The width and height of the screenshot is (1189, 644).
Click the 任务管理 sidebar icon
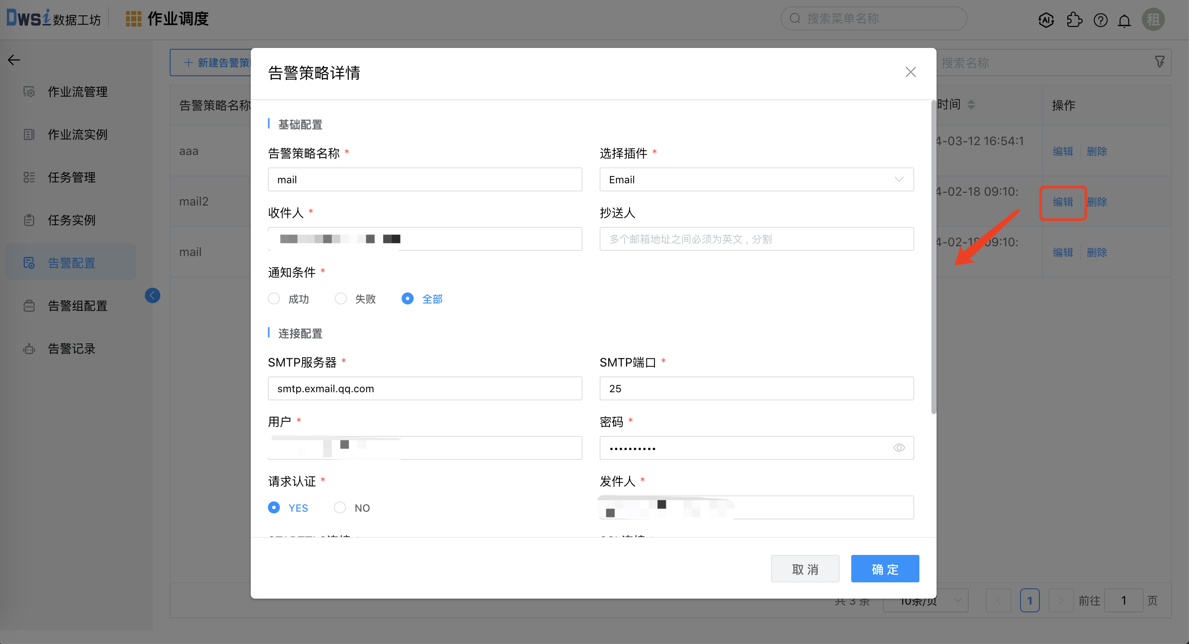tap(29, 177)
